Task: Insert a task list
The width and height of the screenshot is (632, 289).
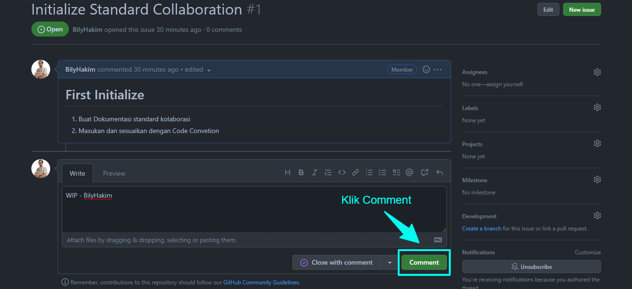Action: (396, 172)
